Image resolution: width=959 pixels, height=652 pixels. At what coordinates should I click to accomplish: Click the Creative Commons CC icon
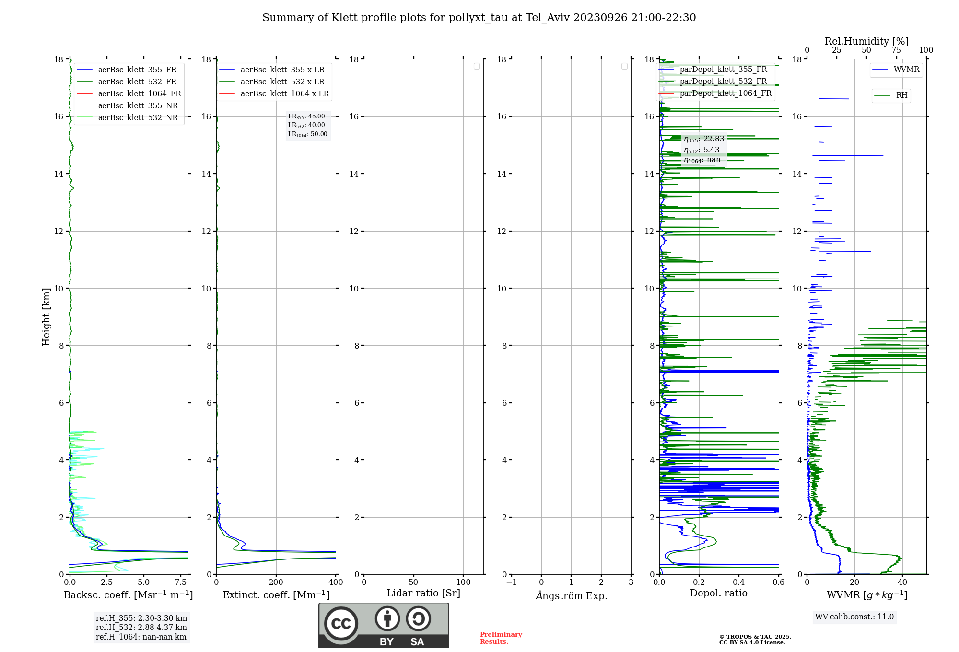pyautogui.click(x=341, y=623)
